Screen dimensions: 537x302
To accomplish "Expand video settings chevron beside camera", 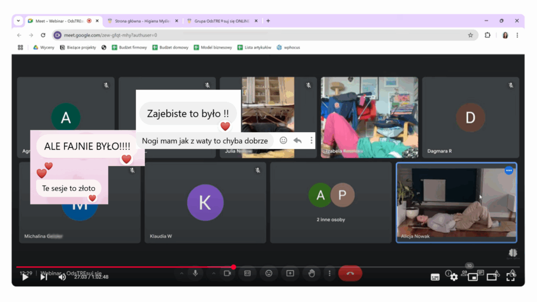I will pyautogui.click(x=214, y=273).
